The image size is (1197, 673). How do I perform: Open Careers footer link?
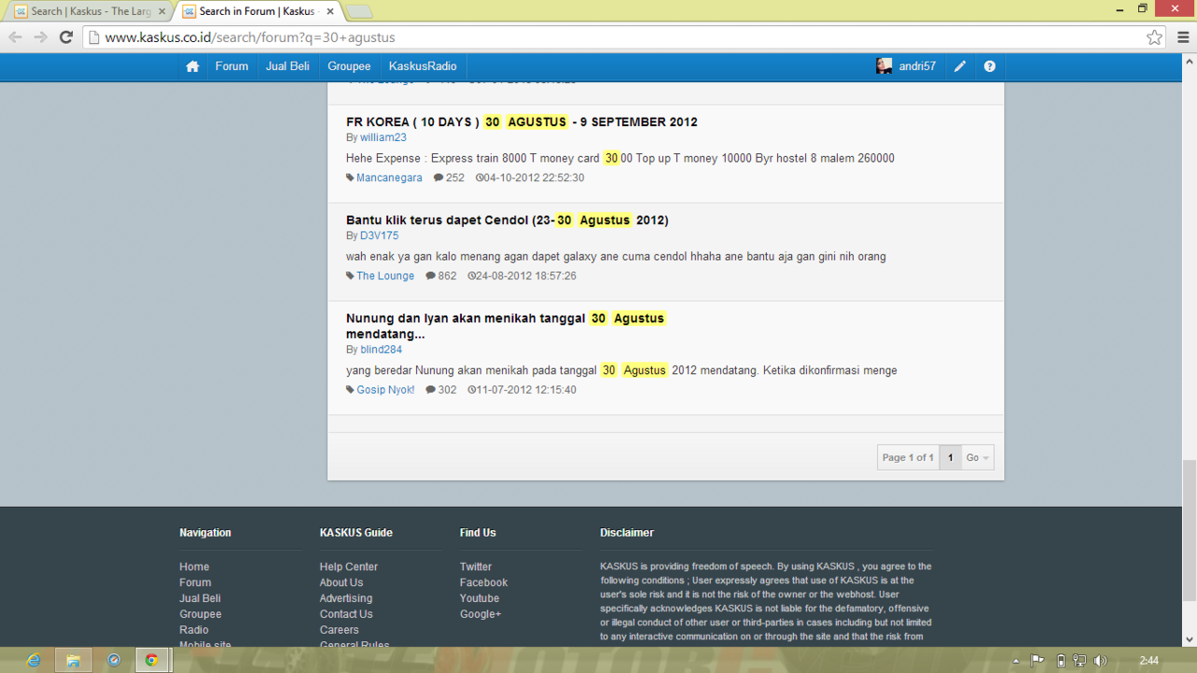tap(339, 630)
